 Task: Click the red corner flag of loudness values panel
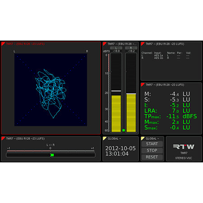143,85
